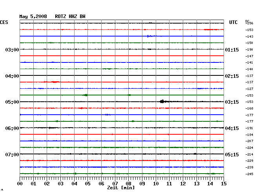Click the large black seismic burst on 05:00 trace
The width and height of the screenshot is (255, 194).
pyautogui.click(x=163, y=102)
